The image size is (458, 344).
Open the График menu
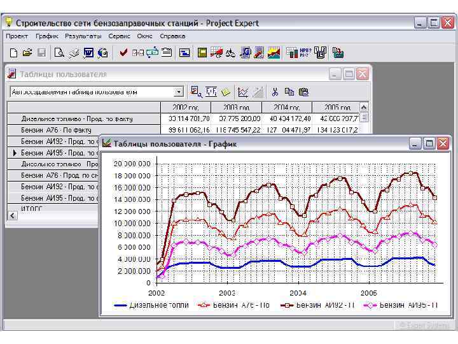pos(46,36)
